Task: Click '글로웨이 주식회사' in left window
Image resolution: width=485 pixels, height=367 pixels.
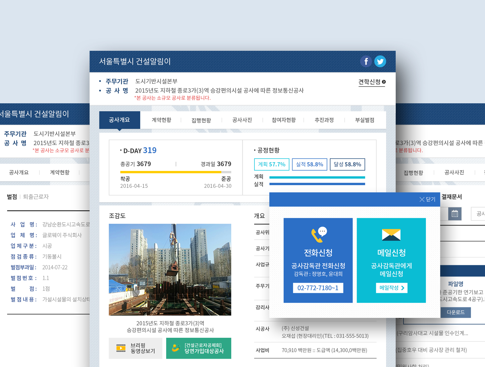Action: point(62,235)
